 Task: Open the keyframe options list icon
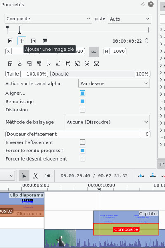(x=45, y=41)
